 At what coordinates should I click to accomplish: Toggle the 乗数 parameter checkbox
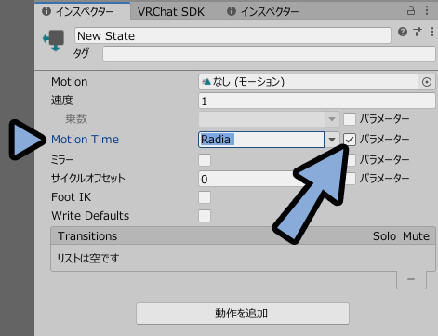[x=350, y=119]
